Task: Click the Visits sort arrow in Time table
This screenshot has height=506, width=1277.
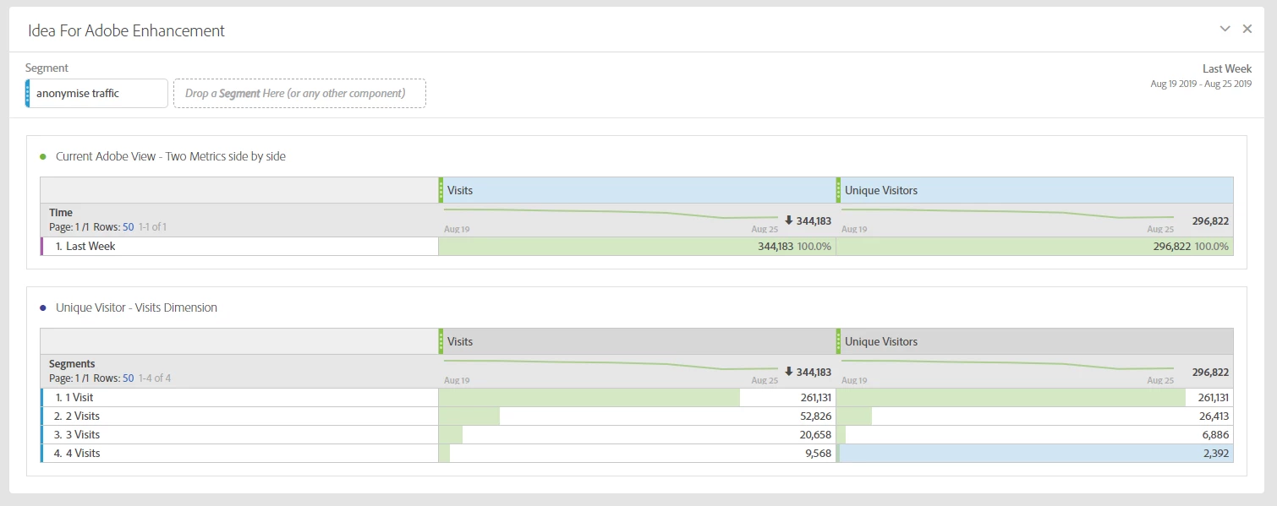Action: (789, 220)
